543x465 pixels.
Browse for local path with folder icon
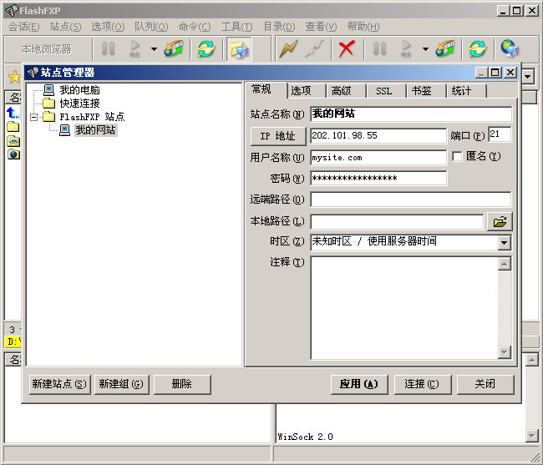[500, 222]
